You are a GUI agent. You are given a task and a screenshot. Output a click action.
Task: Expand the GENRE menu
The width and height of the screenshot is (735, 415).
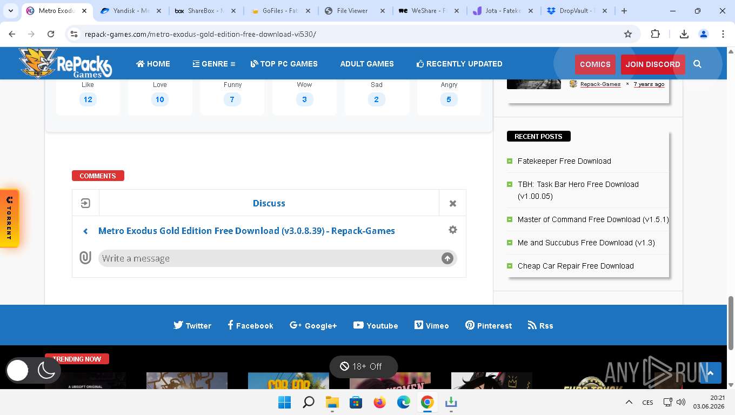click(214, 64)
